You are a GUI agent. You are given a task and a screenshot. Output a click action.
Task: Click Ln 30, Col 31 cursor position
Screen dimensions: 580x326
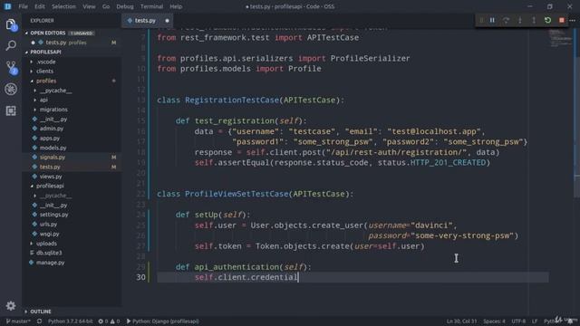461,321
